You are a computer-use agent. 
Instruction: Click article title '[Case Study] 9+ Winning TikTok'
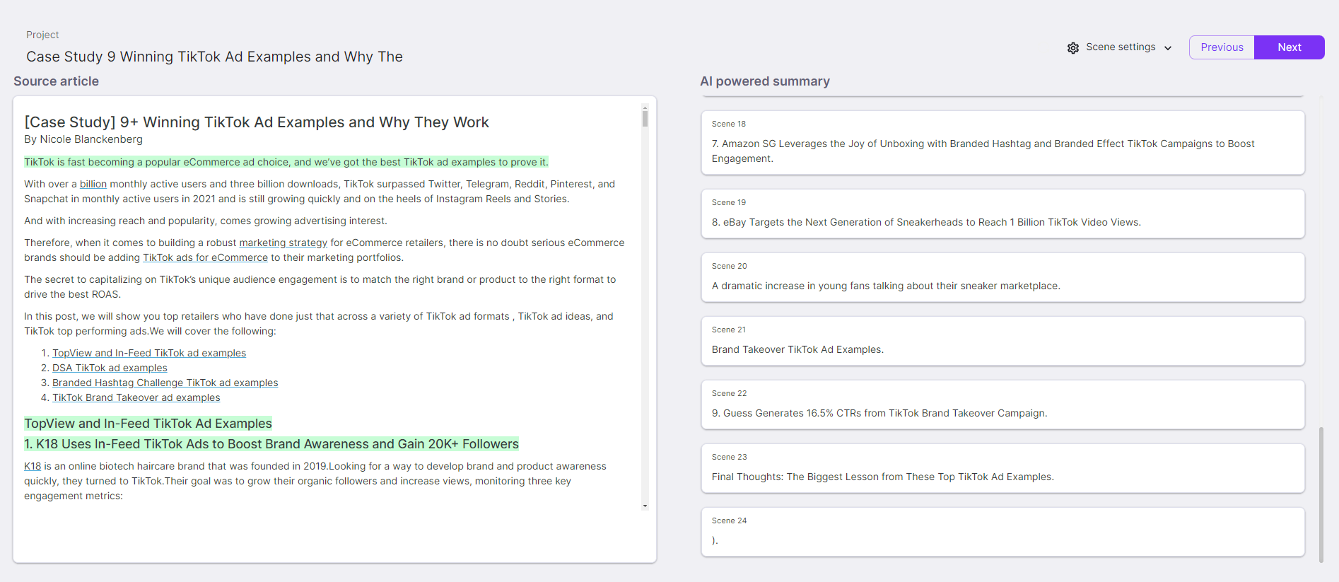pos(257,122)
